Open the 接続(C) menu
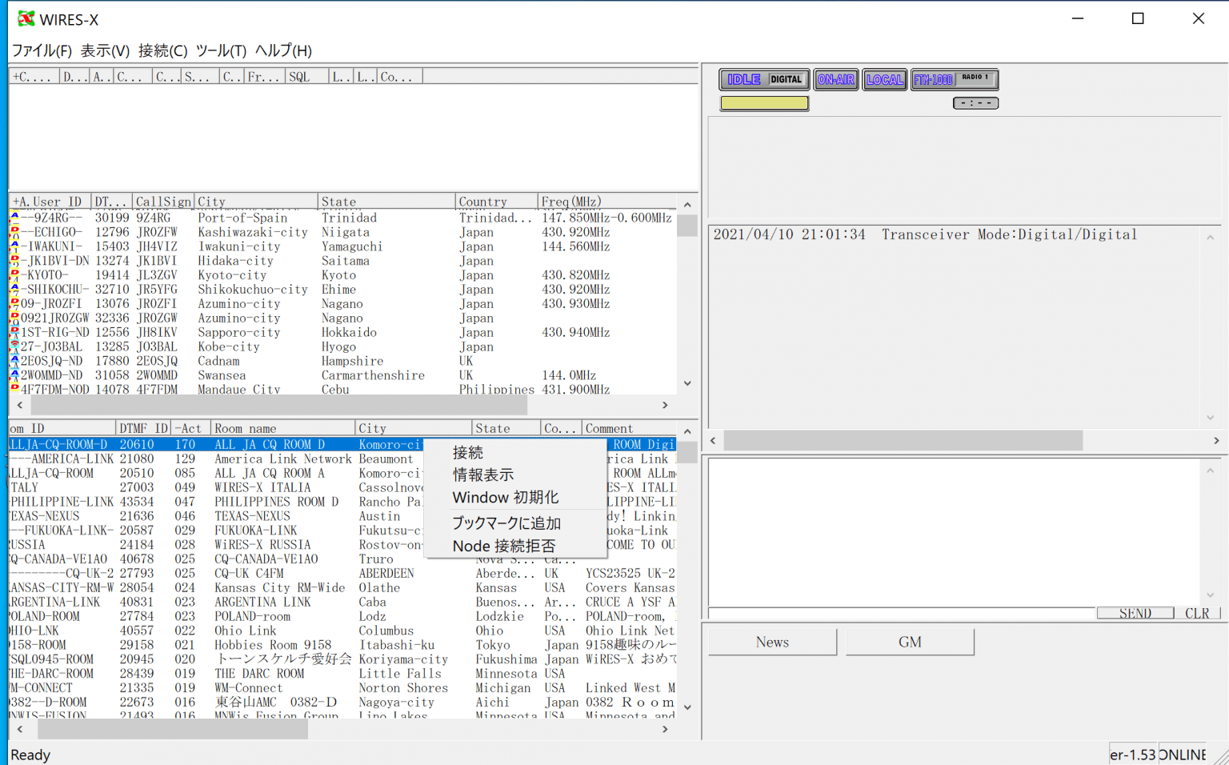This screenshot has width=1229, height=765. coord(162,50)
